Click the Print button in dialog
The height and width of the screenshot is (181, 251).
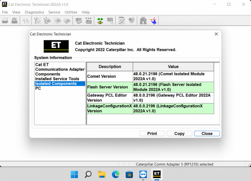(152, 133)
